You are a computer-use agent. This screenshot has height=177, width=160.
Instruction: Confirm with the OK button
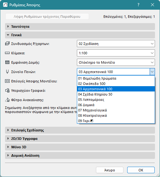tap(141, 170)
